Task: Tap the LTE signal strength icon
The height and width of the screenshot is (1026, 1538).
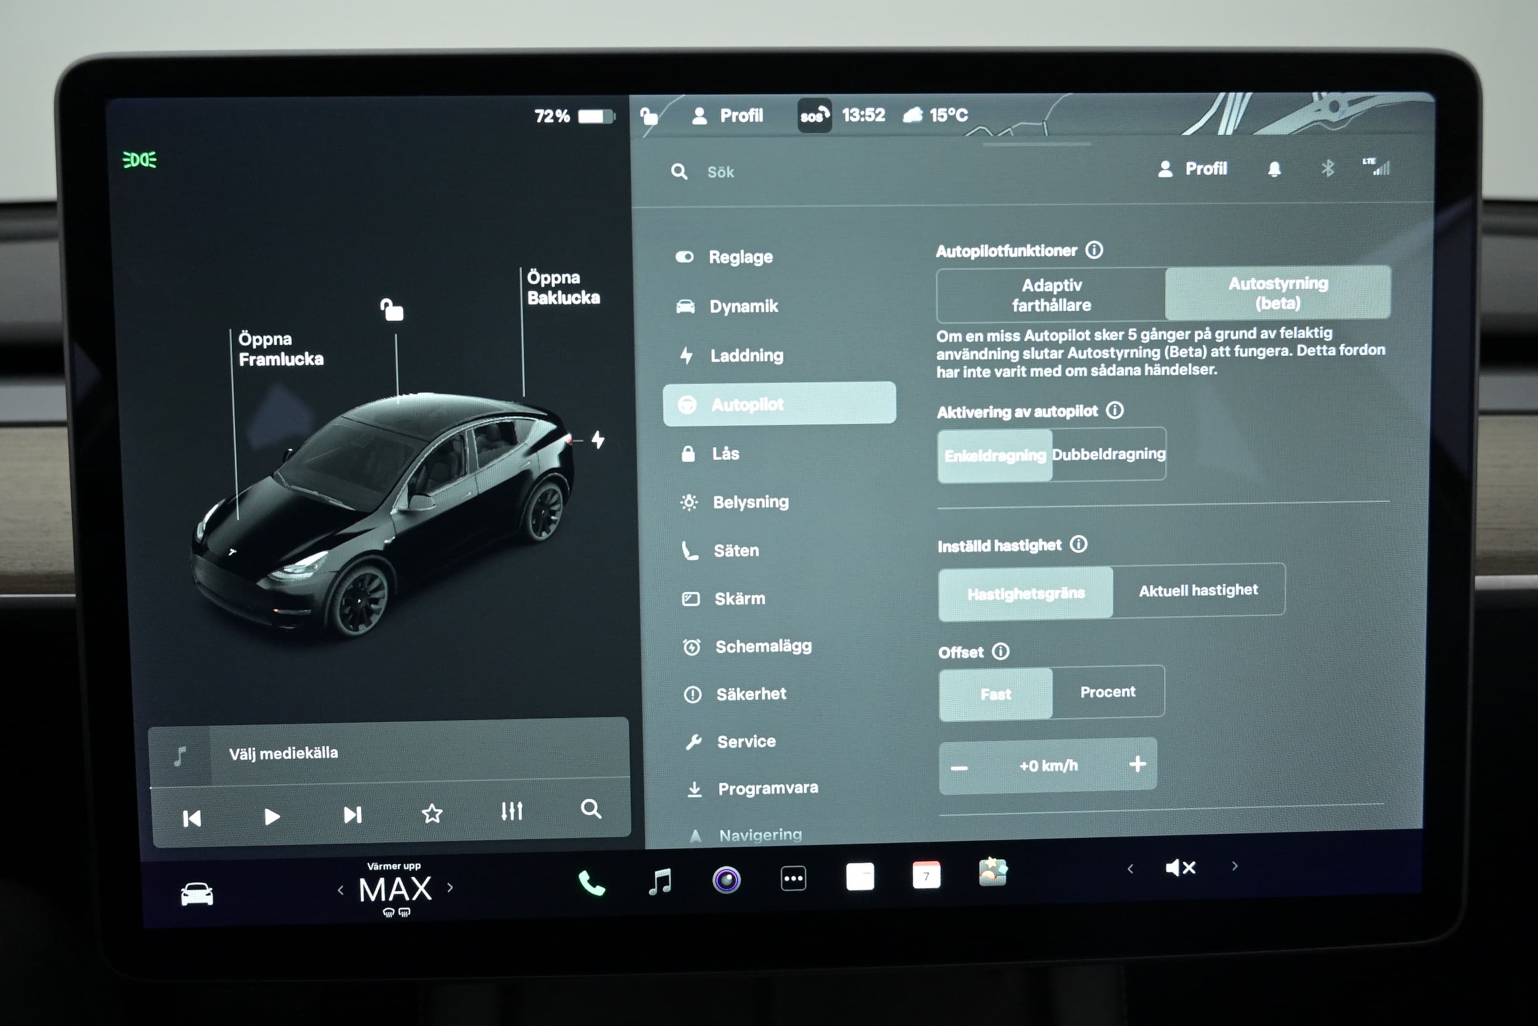Action: coord(1376,166)
